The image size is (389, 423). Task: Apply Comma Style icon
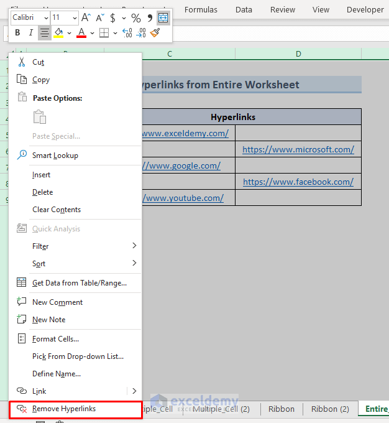coord(150,18)
